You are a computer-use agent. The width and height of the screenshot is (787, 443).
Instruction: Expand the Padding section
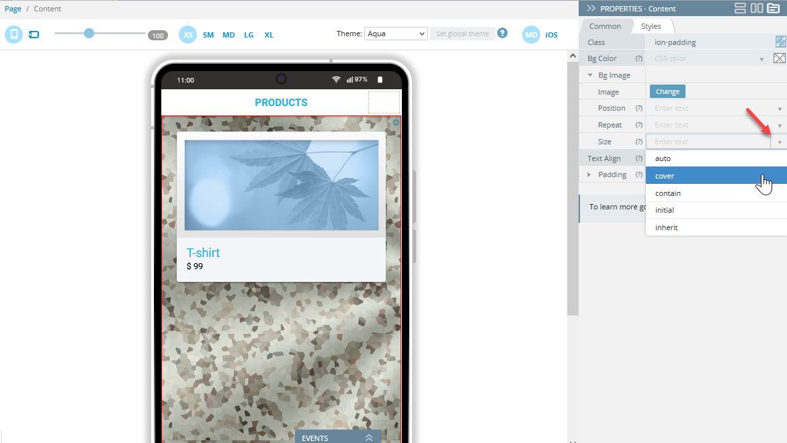pyautogui.click(x=589, y=175)
